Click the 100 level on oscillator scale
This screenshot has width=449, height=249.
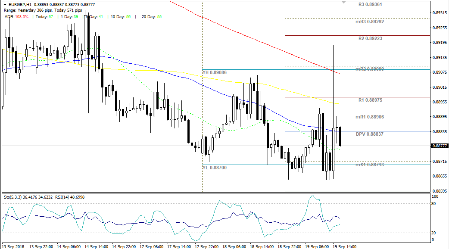coord(435,196)
